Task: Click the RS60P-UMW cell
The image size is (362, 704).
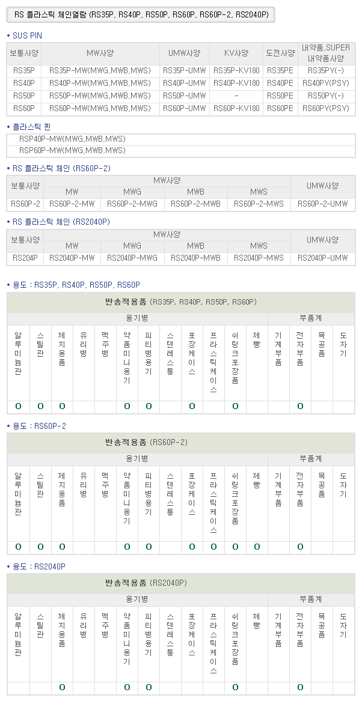Action: click(x=185, y=108)
